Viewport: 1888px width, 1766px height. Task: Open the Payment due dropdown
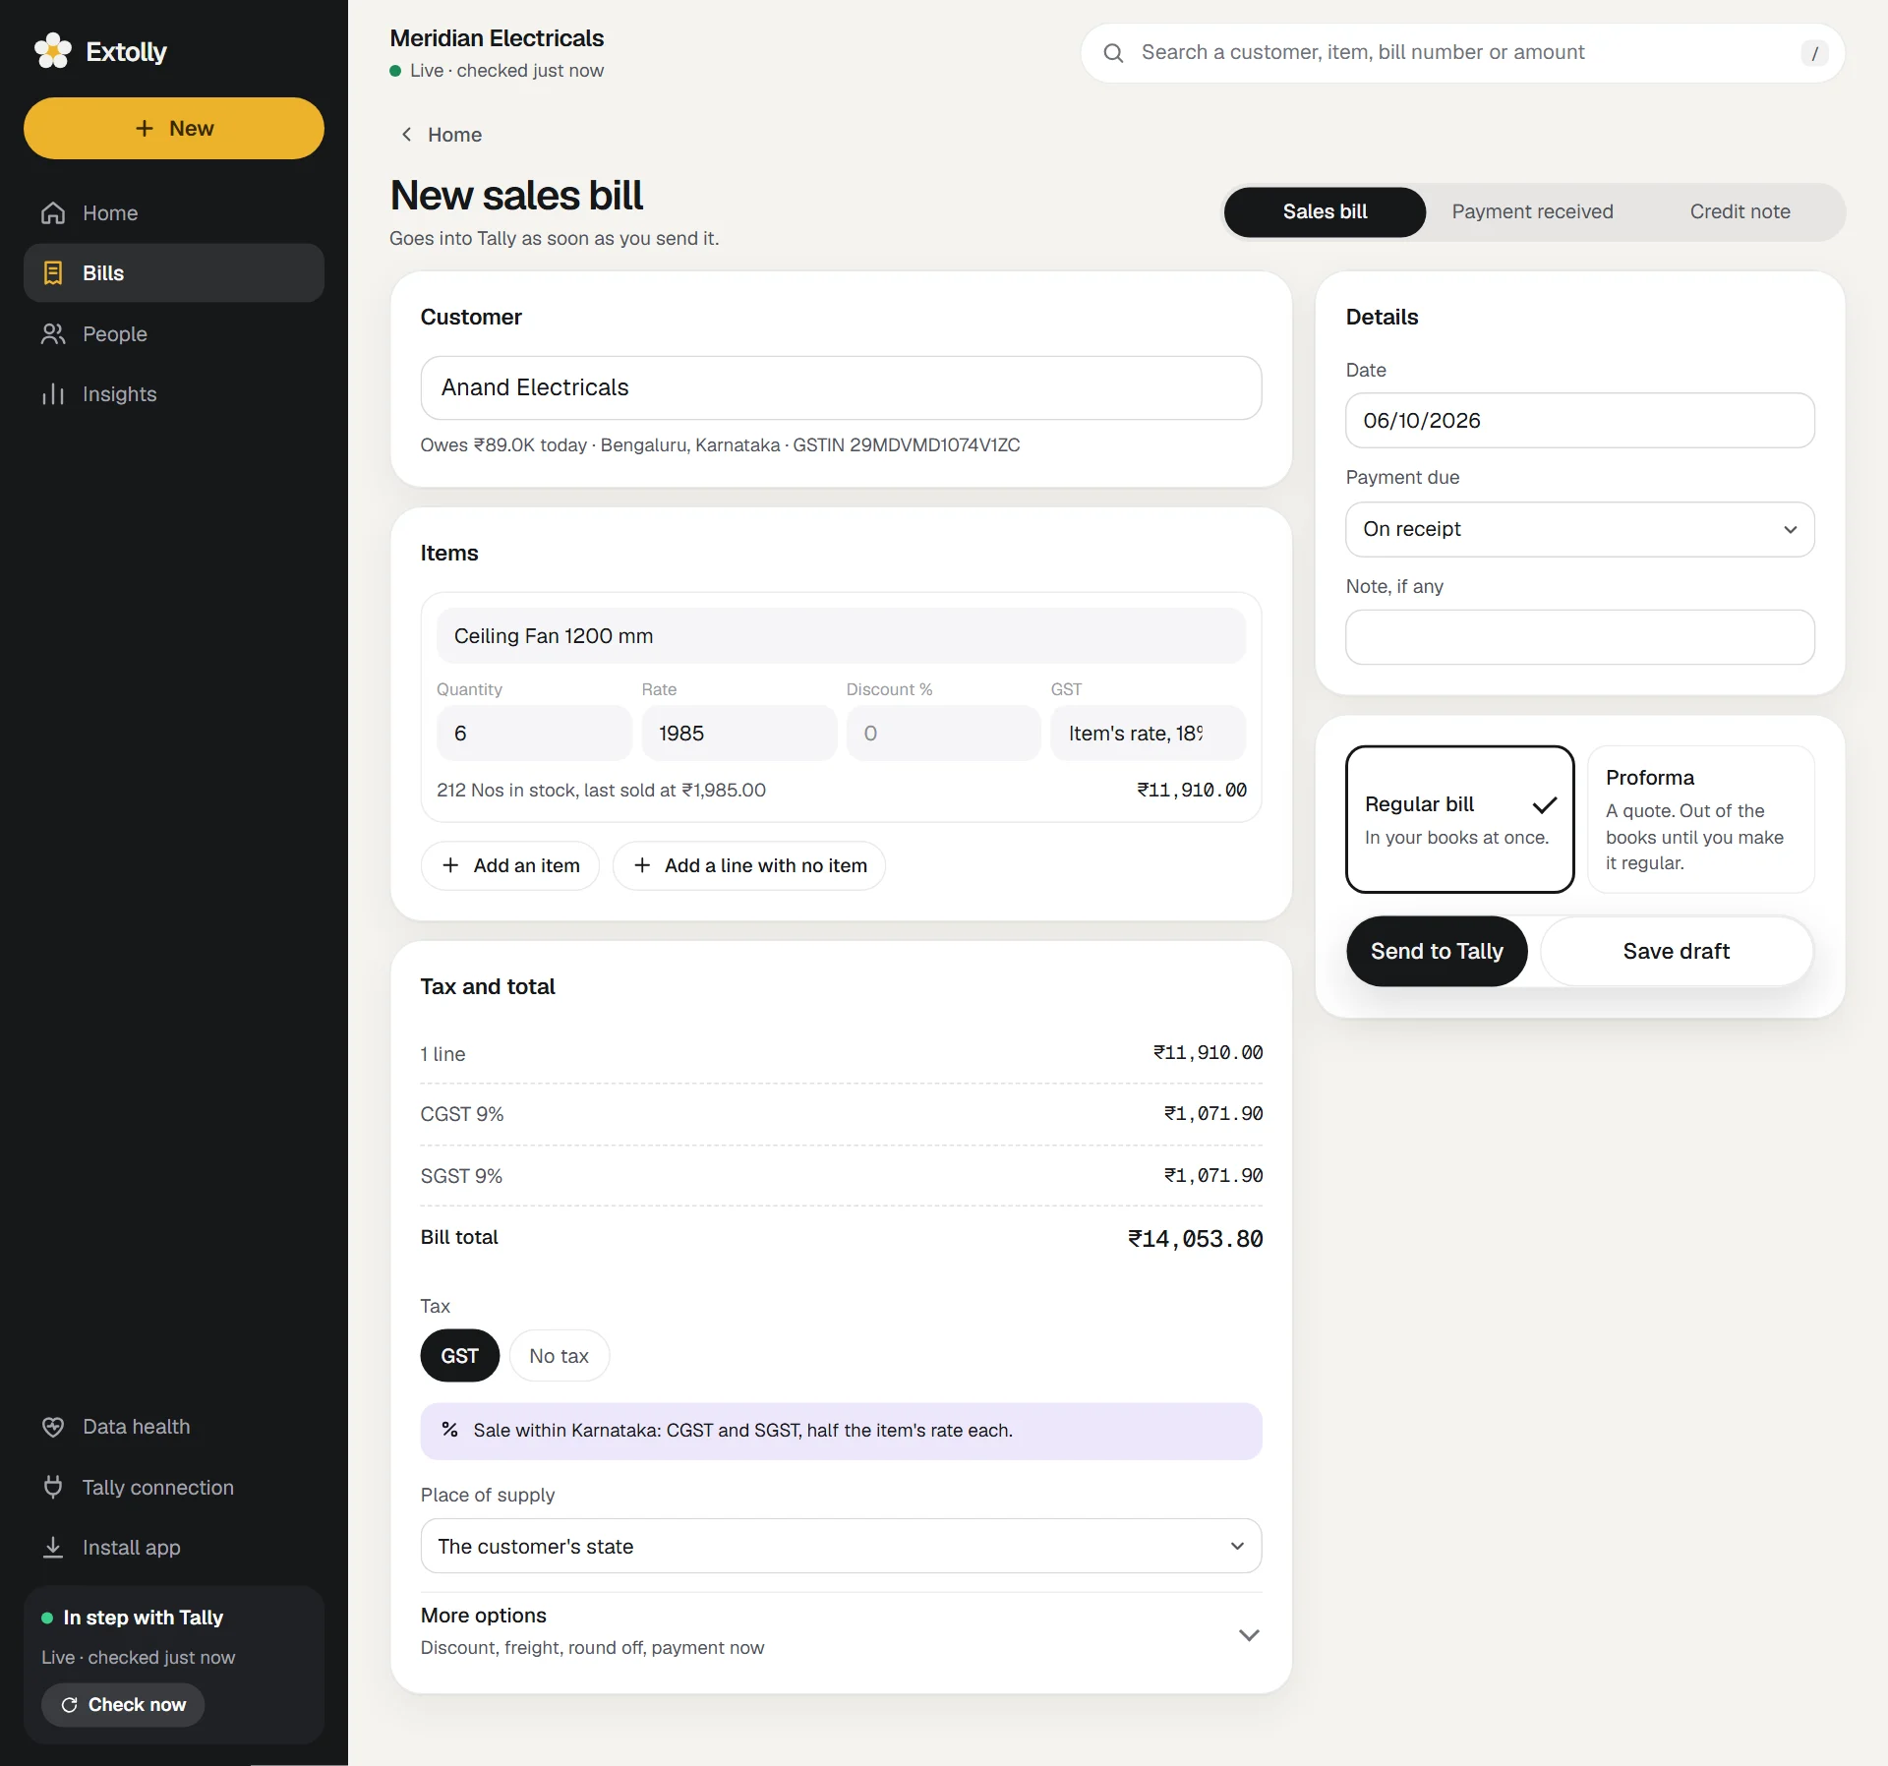click(x=1579, y=529)
